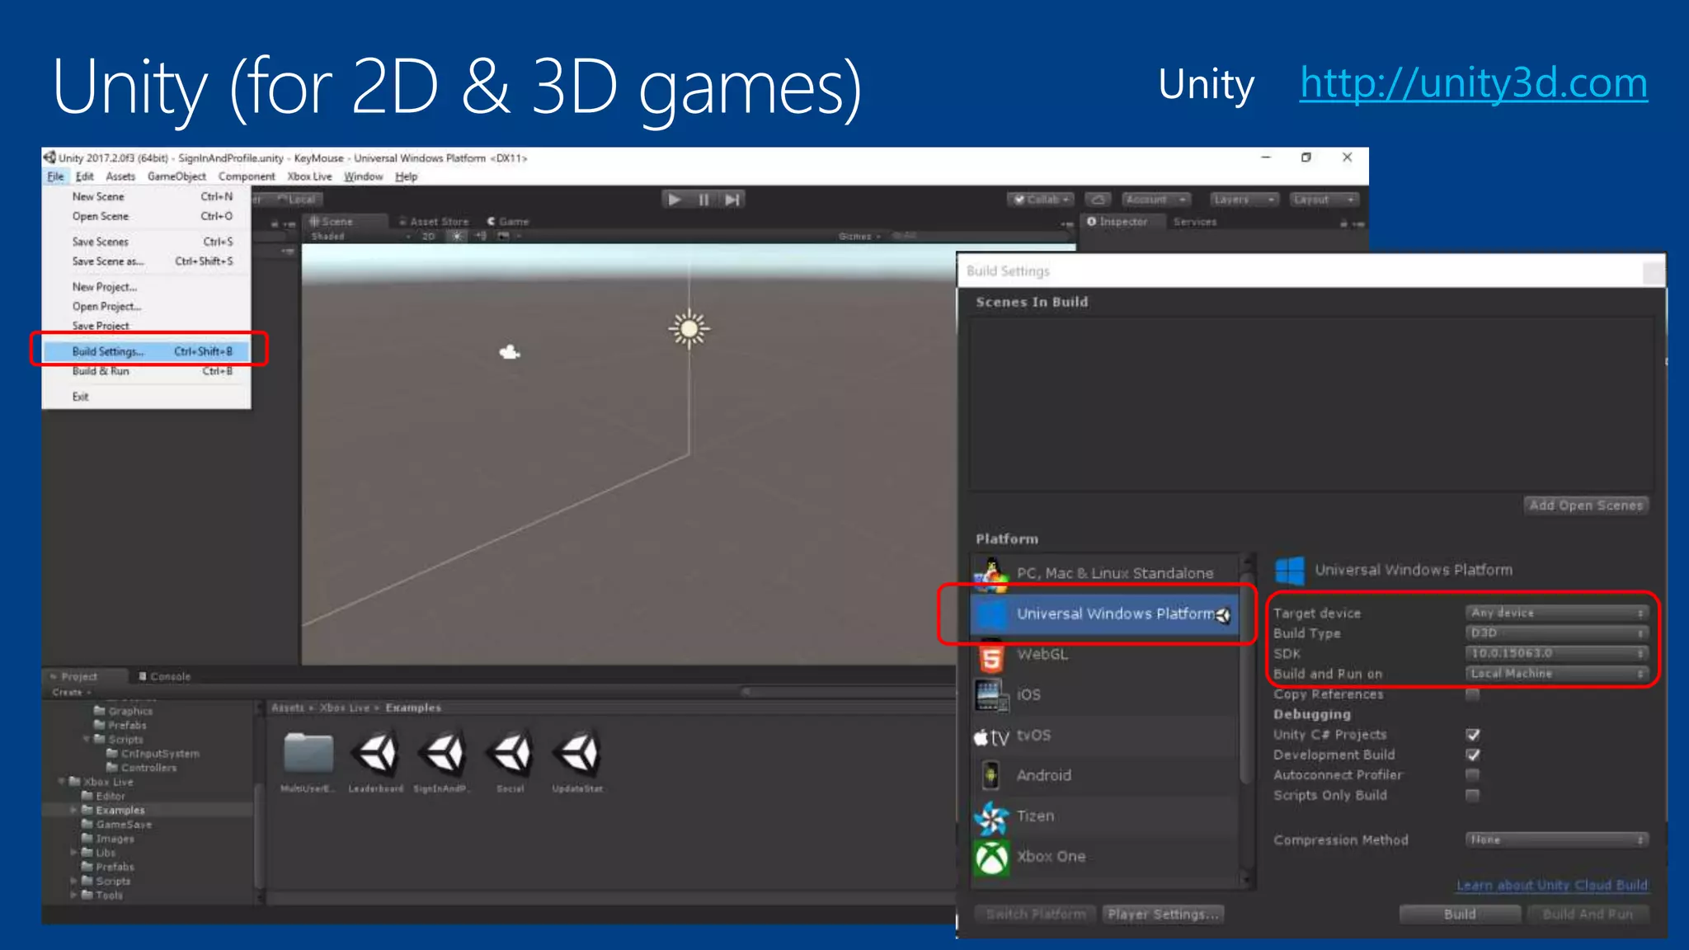Click Add Open Scenes button
The width and height of the screenshot is (1689, 950).
coord(1586,506)
